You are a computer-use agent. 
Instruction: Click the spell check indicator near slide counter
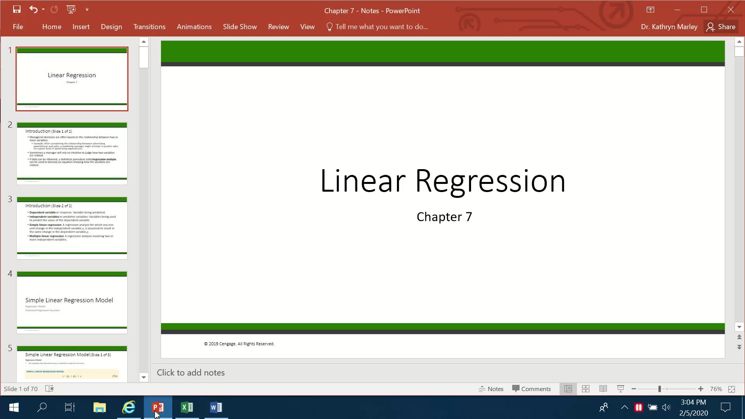click(x=49, y=388)
